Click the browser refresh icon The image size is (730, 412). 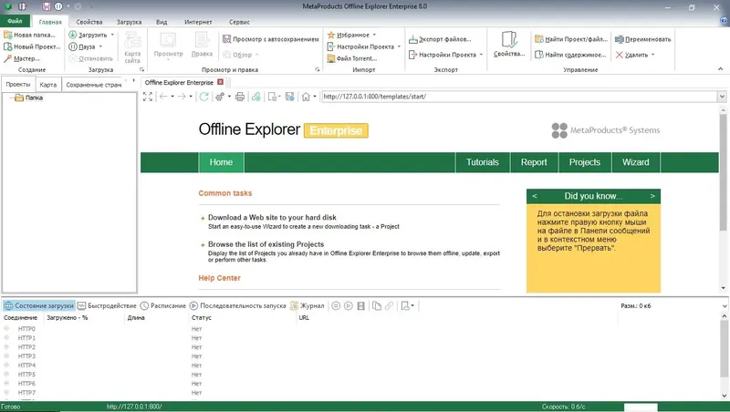(203, 97)
